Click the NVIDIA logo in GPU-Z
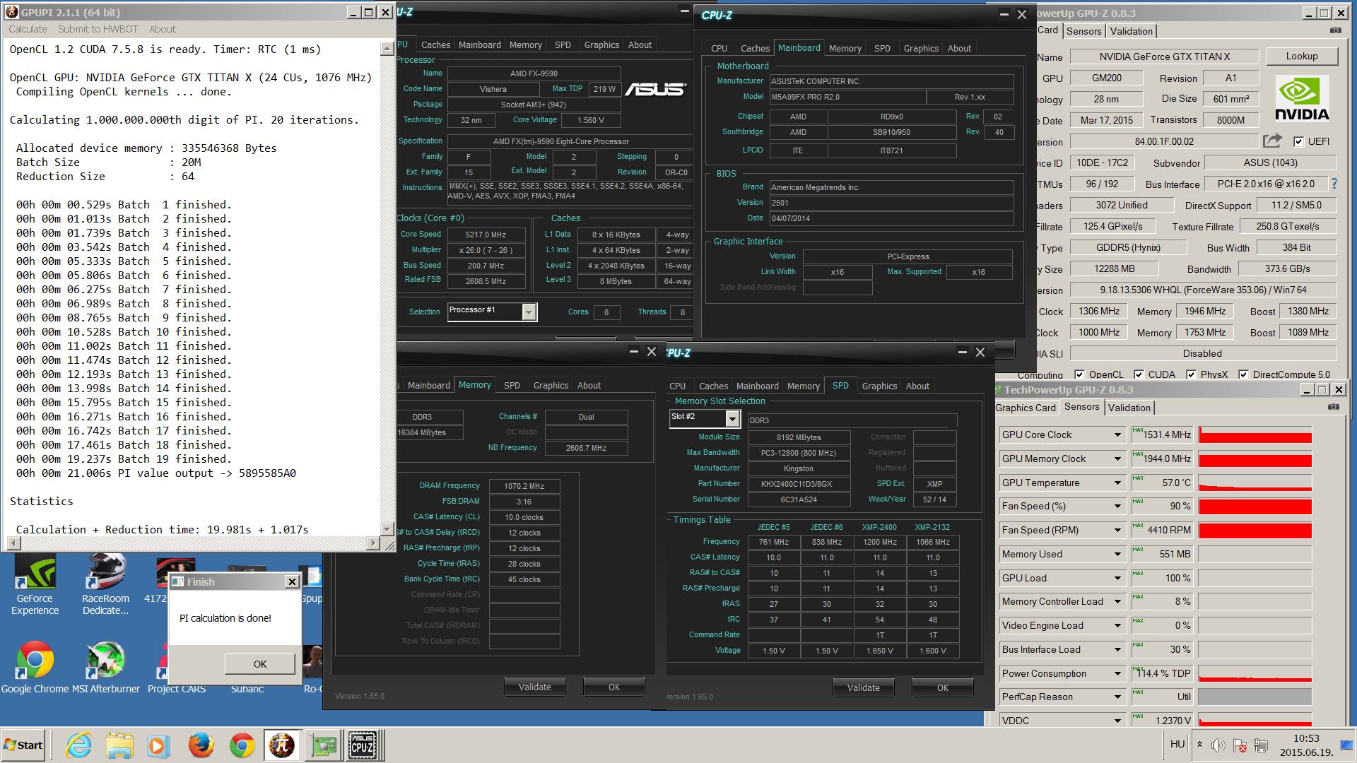1357x763 pixels. coord(1302,99)
